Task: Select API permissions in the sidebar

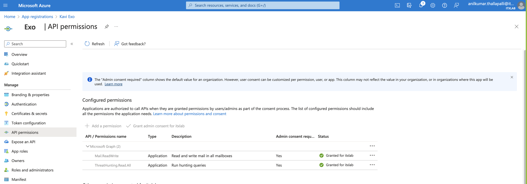Action: pyautogui.click(x=38, y=132)
